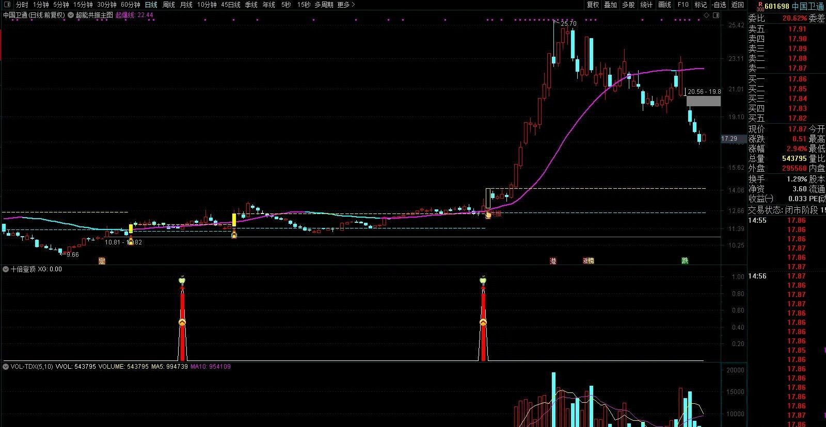The width and height of the screenshot is (826, 427).
Task: Expand the 超能共振主图 indicator dropdown
Action: click(71, 15)
